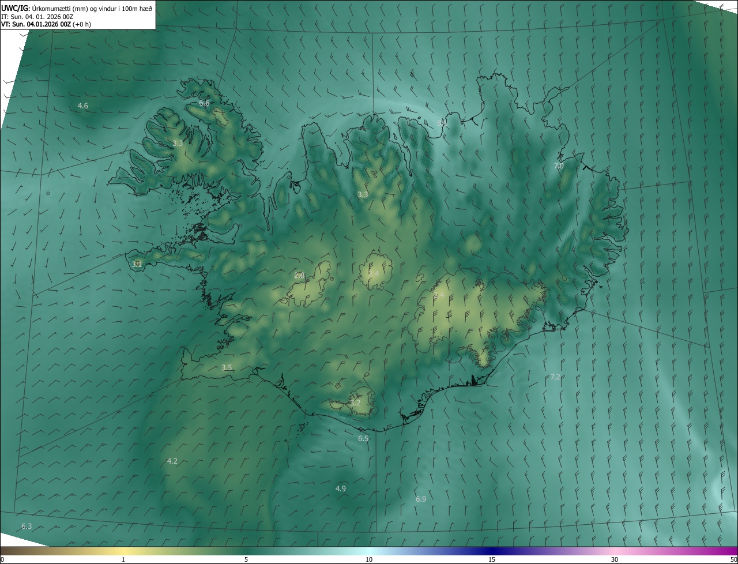This screenshot has height=564, width=738.
Task: Click the 1 tick label on the colour scale
Action: pyautogui.click(x=123, y=560)
